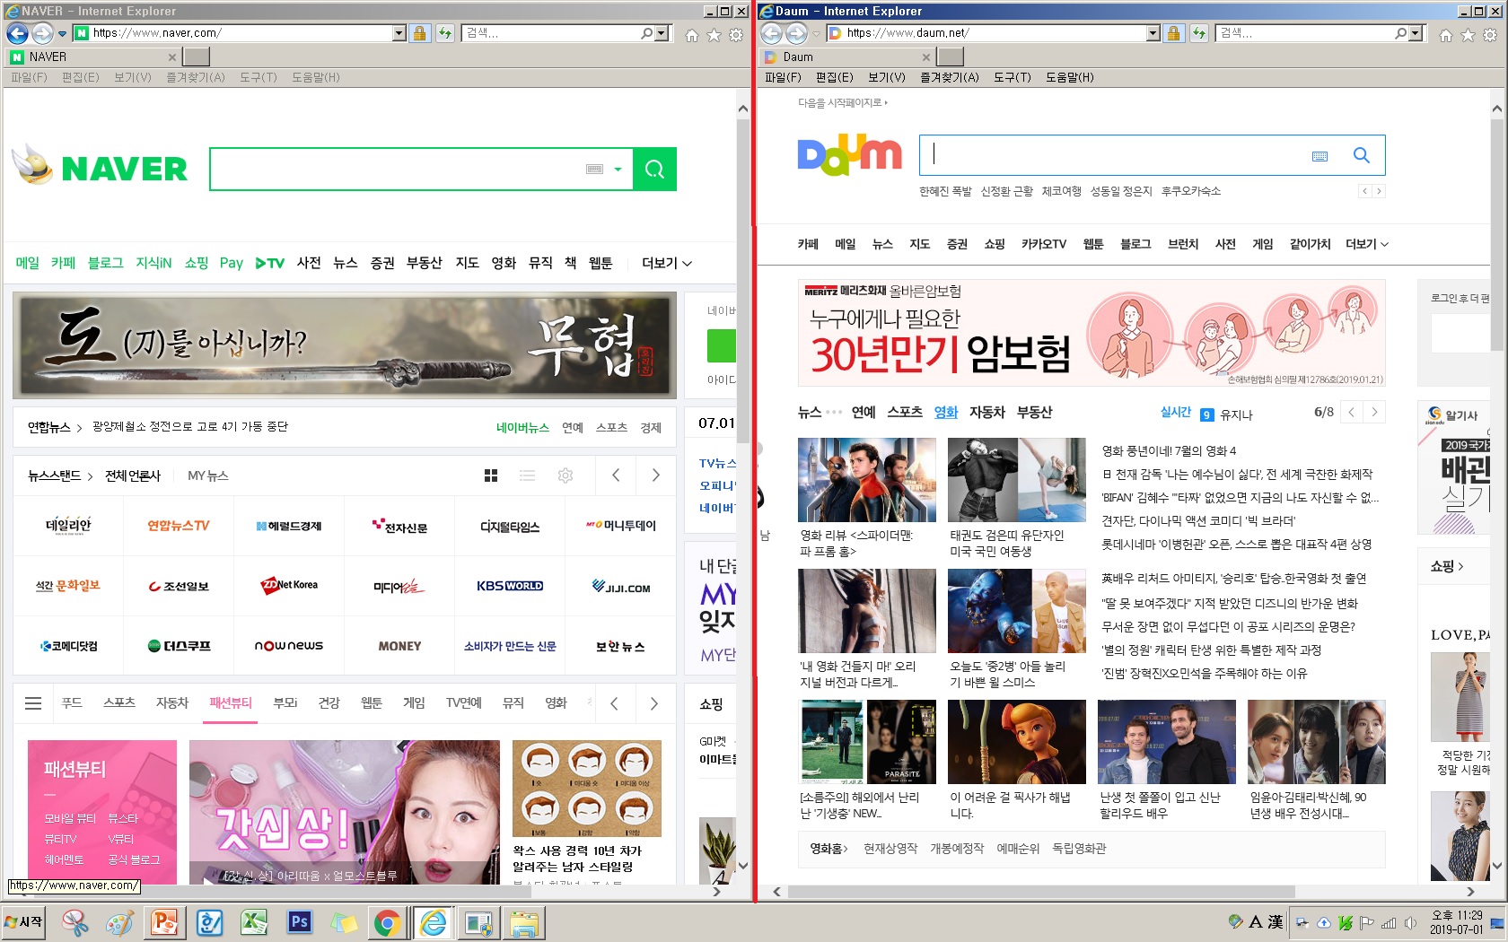Image resolution: width=1508 pixels, height=942 pixels.
Task: Switch Naver newsstand to thumbnail grid view
Action: tap(491, 475)
